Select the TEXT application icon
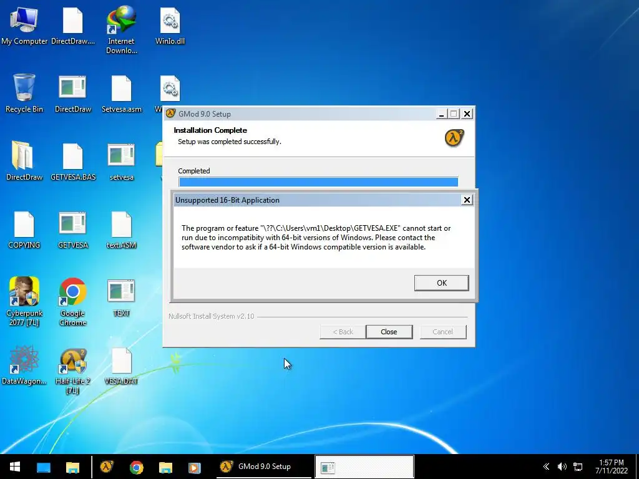The image size is (639, 479). click(x=122, y=298)
